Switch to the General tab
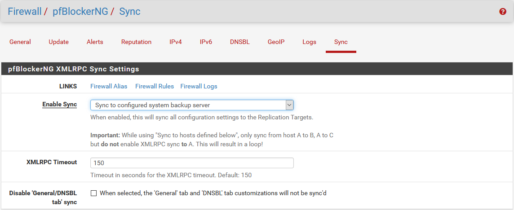This screenshot has width=514, height=210. point(20,42)
